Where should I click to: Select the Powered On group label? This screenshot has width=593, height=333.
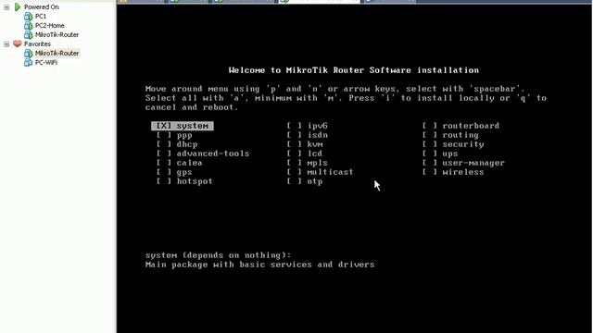[41, 6]
